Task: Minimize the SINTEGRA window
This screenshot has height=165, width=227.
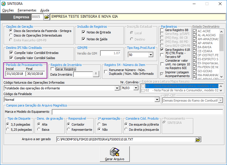Action: coord(194,4)
